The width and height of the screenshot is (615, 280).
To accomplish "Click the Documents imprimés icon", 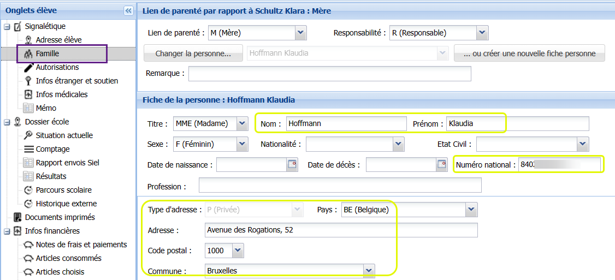I will pyautogui.click(x=17, y=217).
